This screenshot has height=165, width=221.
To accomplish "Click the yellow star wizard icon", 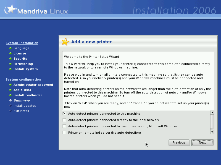I will (65, 42).
